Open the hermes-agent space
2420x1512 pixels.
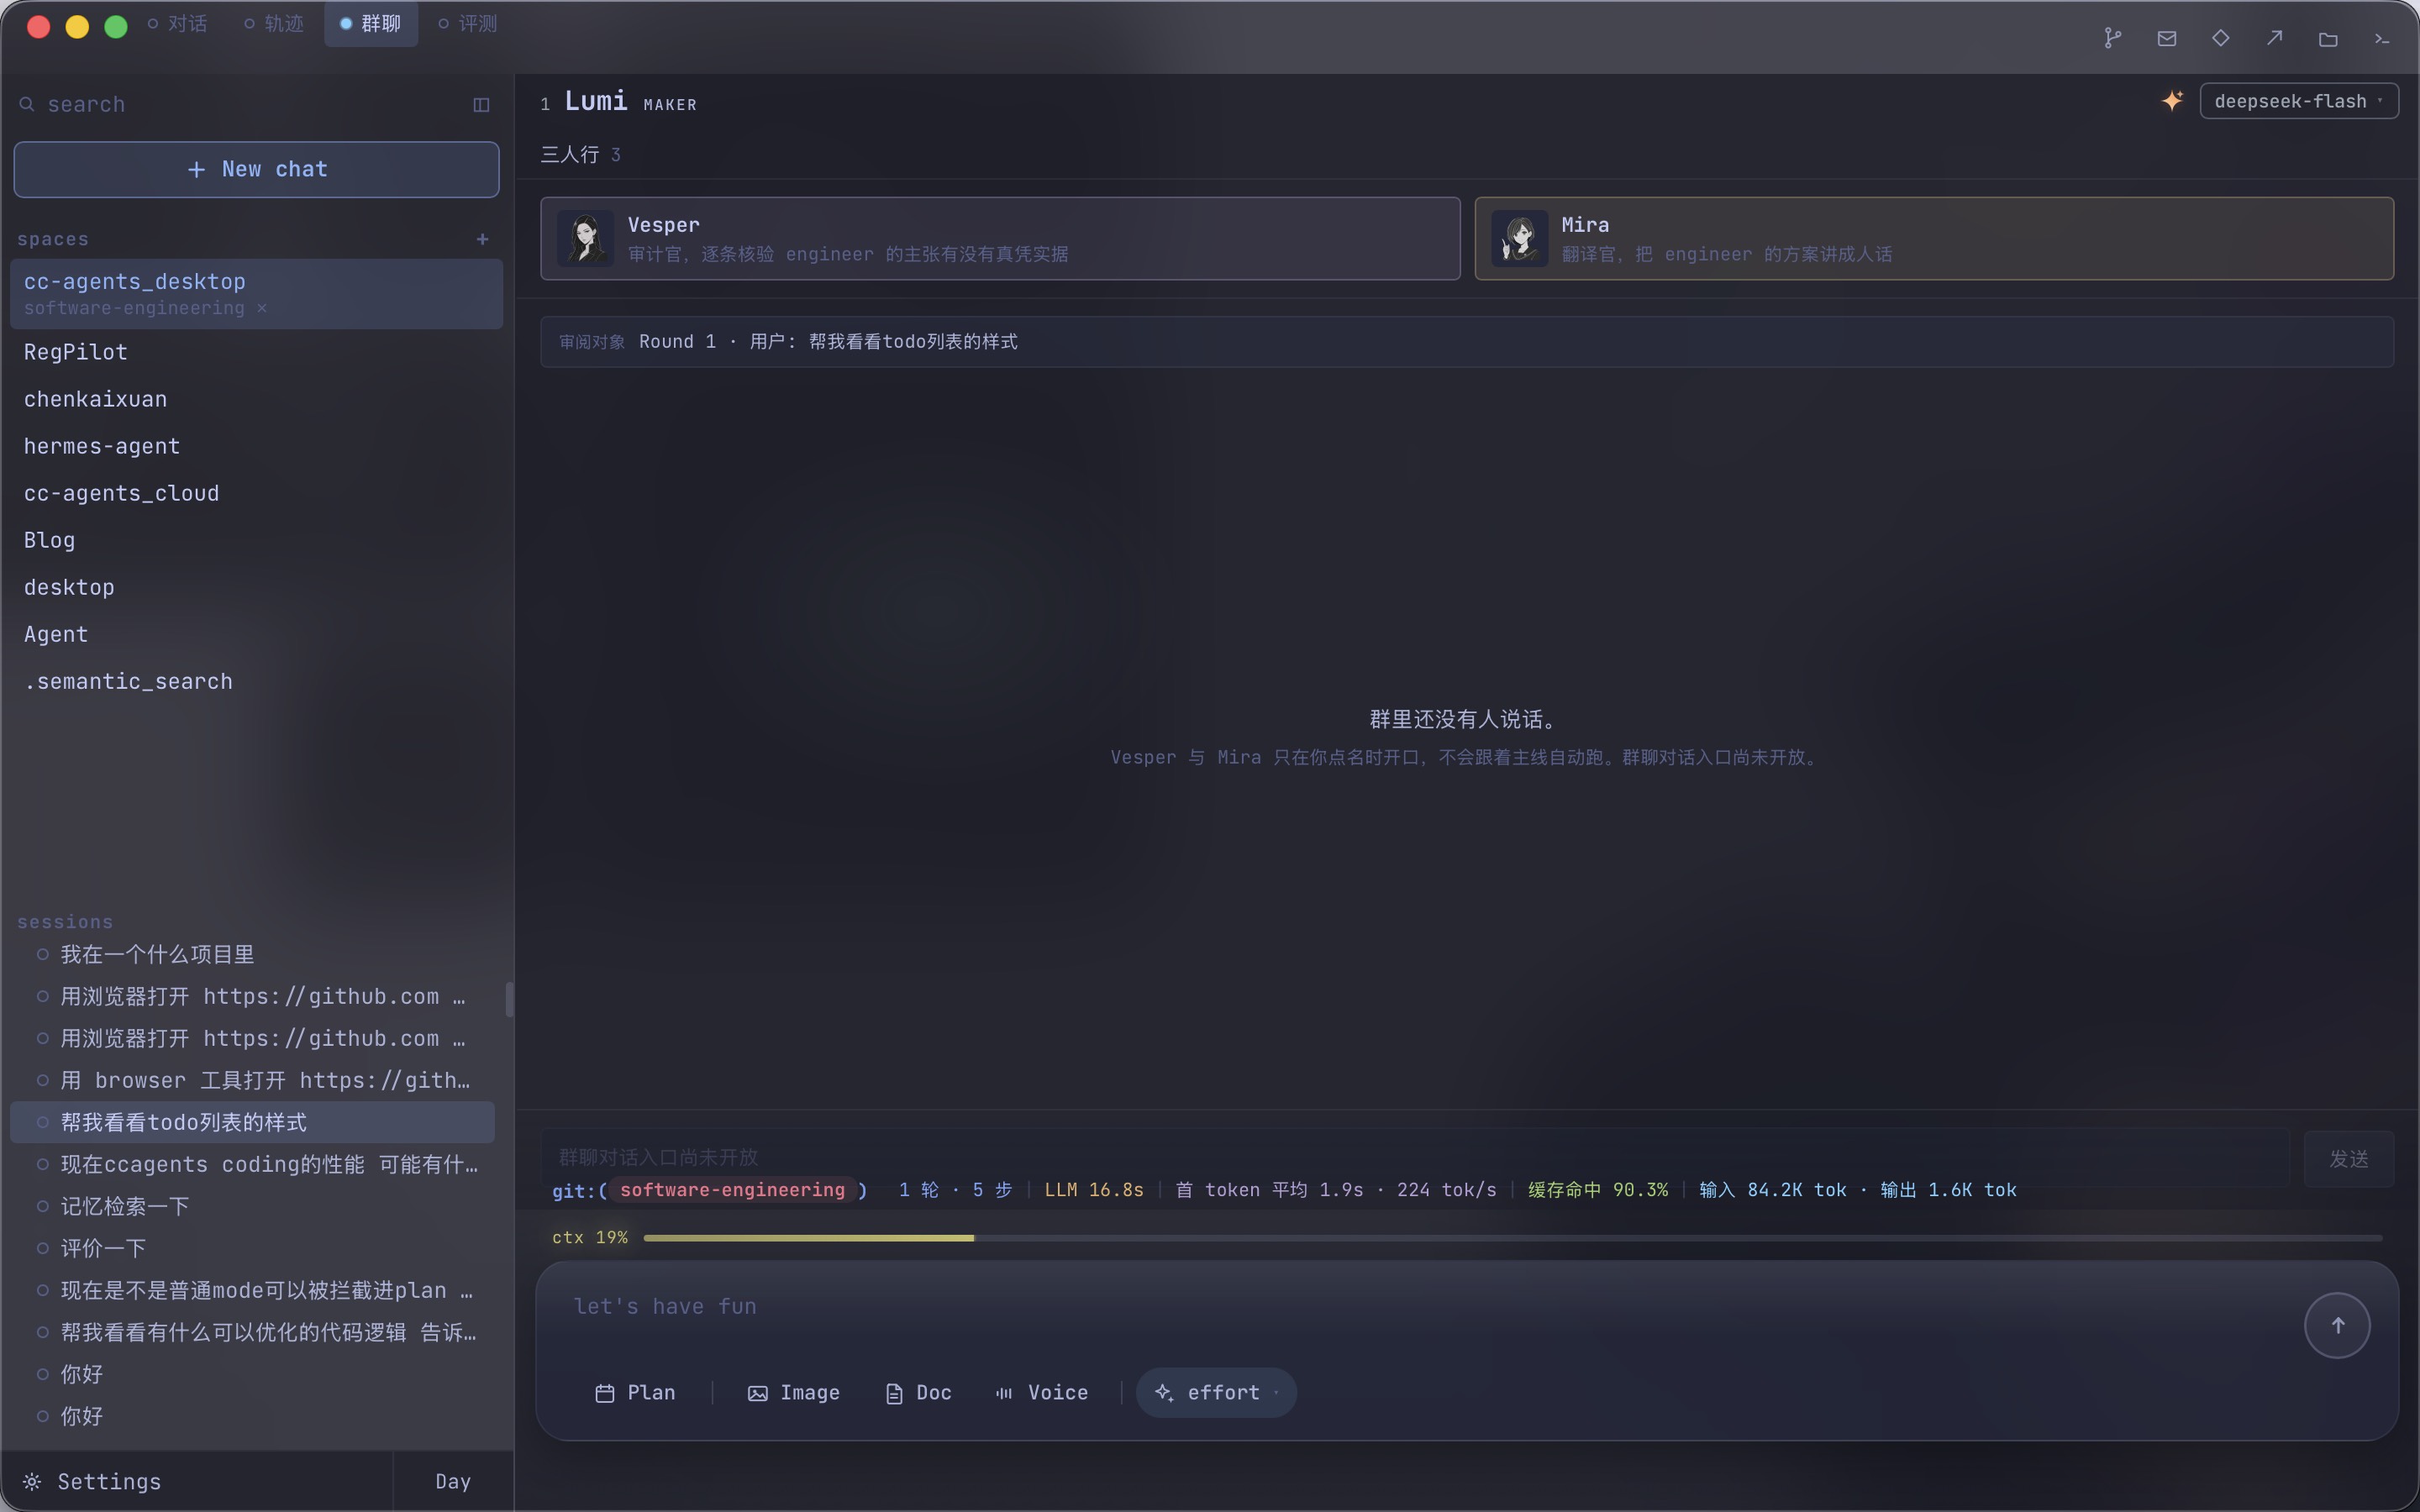(x=256, y=446)
